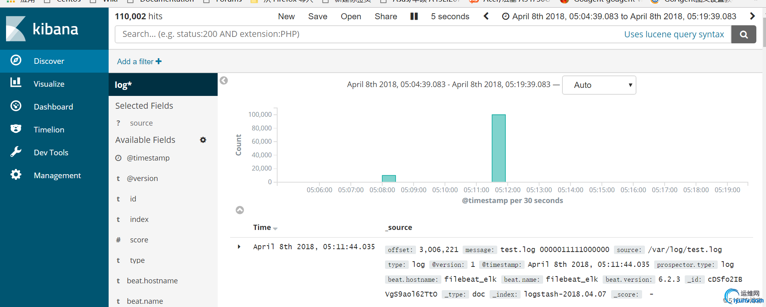Image resolution: width=766 pixels, height=307 pixels.
Task: Select the @version field in Available Fields
Action: click(x=142, y=179)
